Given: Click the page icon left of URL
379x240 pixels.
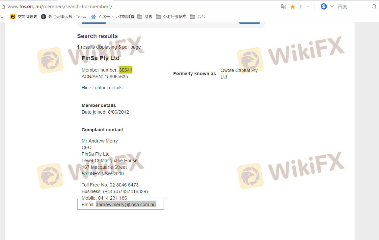Looking at the screenshot, I should click(3, 7).
